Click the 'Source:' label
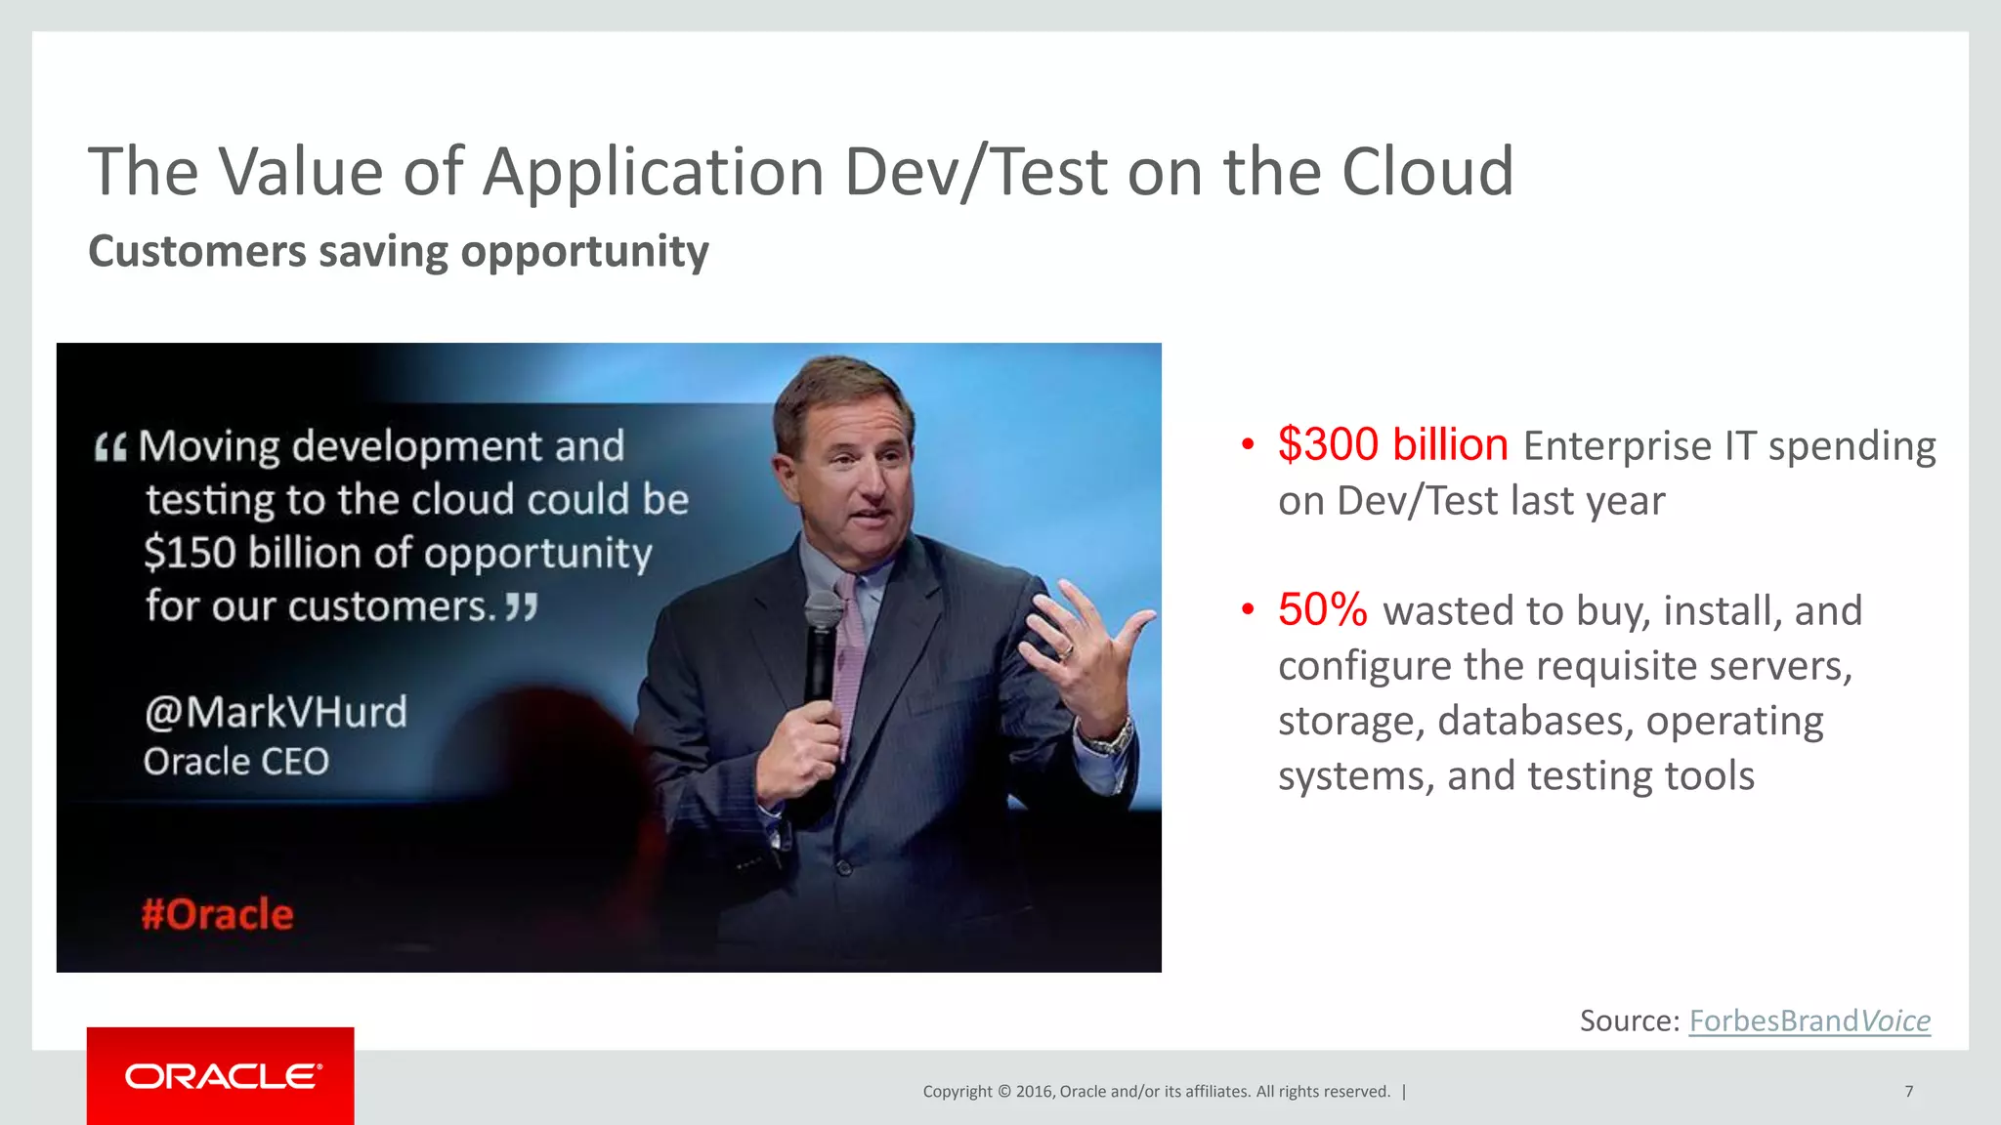 [1630, 1021]
